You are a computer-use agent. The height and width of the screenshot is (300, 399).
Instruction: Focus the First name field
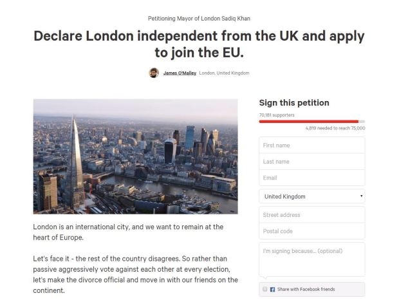point(311,145)
